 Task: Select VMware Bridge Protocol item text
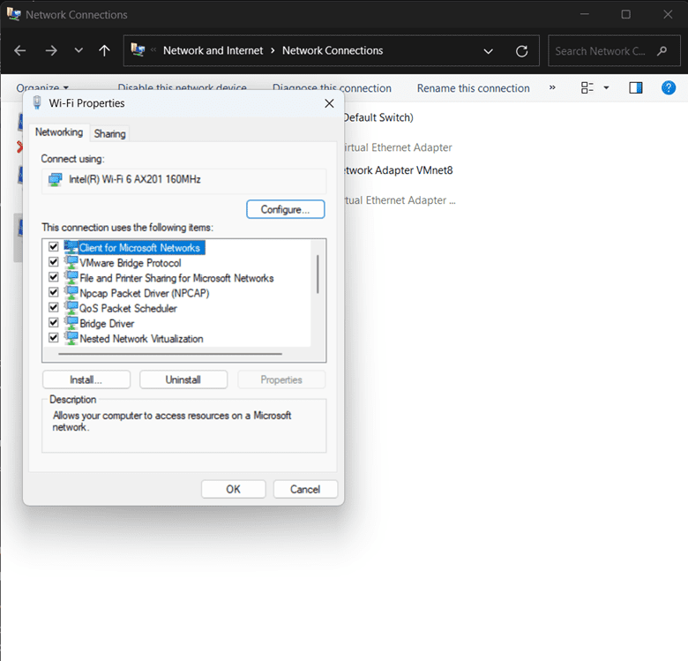(x=131, y=263)
